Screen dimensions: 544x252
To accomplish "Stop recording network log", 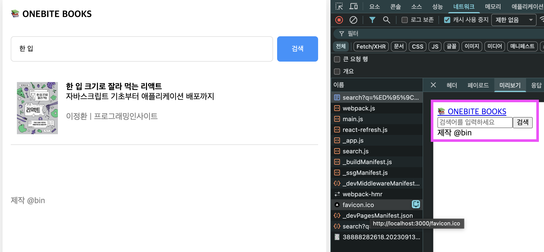I will coord(339,20).
